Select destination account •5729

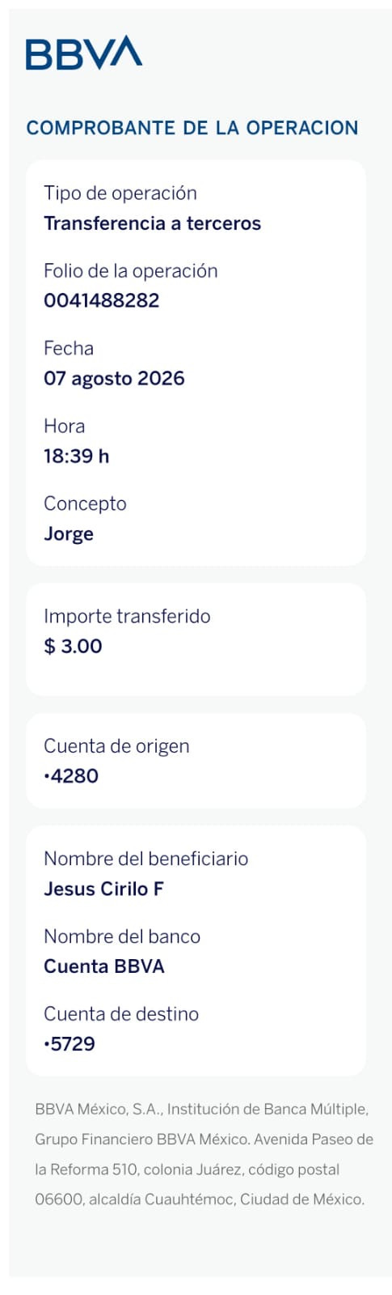pyautogui.click(x=70, y=1044)
